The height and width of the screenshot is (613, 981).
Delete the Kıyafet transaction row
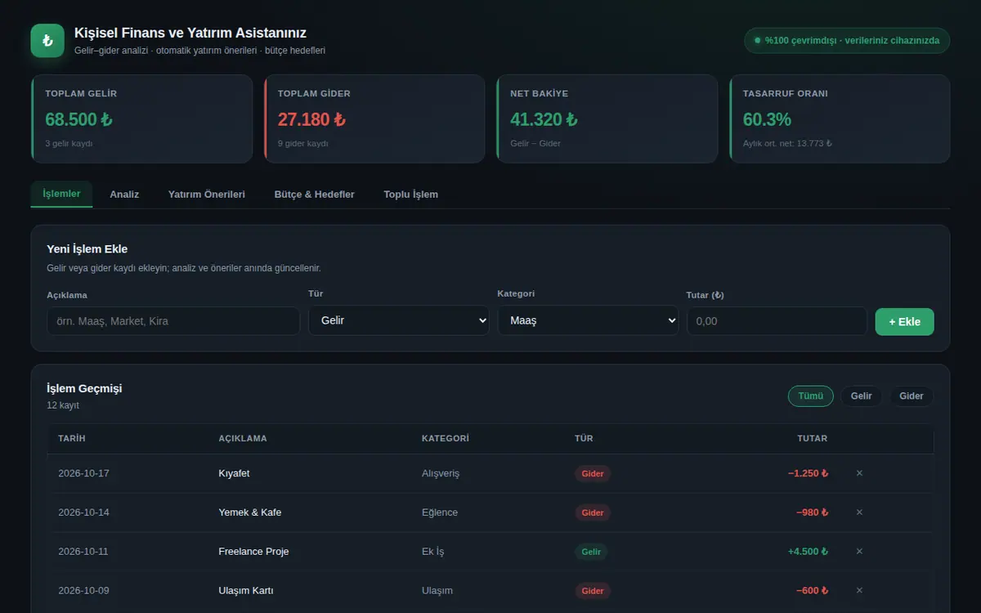click(859, 473)
